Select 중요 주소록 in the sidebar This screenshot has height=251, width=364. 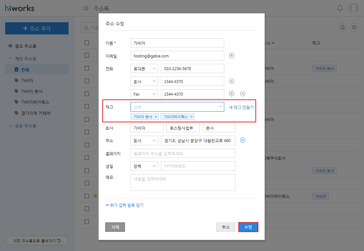coord(25,46)
